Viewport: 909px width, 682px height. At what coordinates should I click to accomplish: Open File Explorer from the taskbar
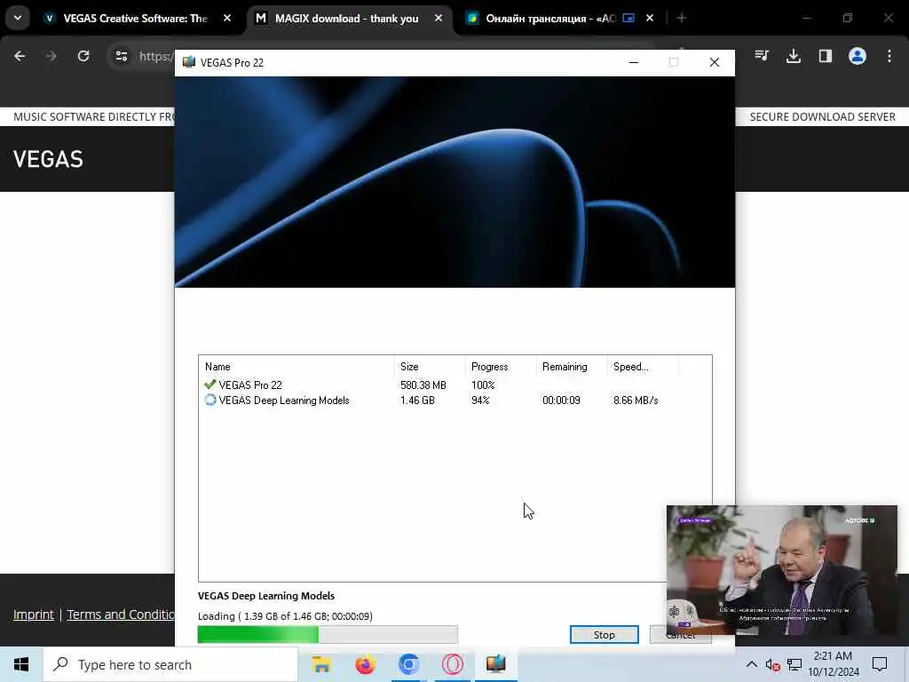[x=321, y=664]
